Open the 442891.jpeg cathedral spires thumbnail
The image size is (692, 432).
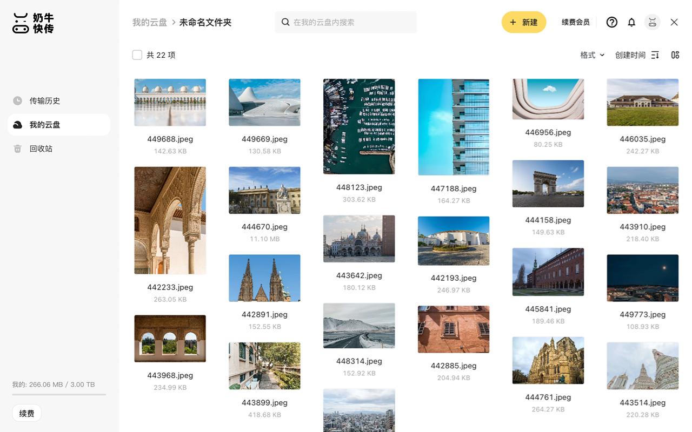[265, 278]
